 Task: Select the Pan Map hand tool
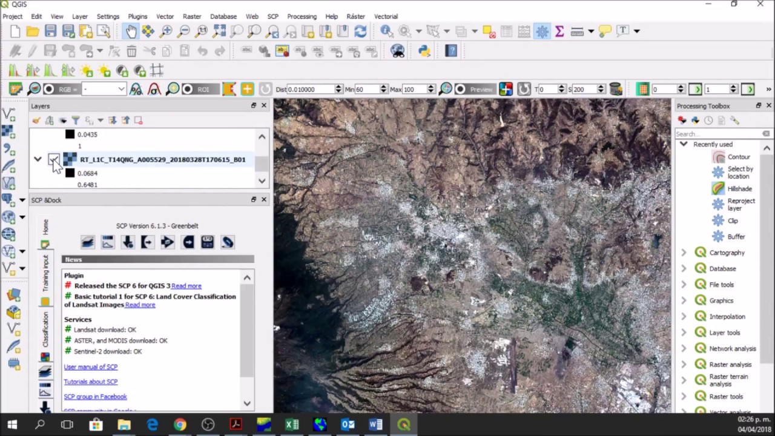point(131,31)
